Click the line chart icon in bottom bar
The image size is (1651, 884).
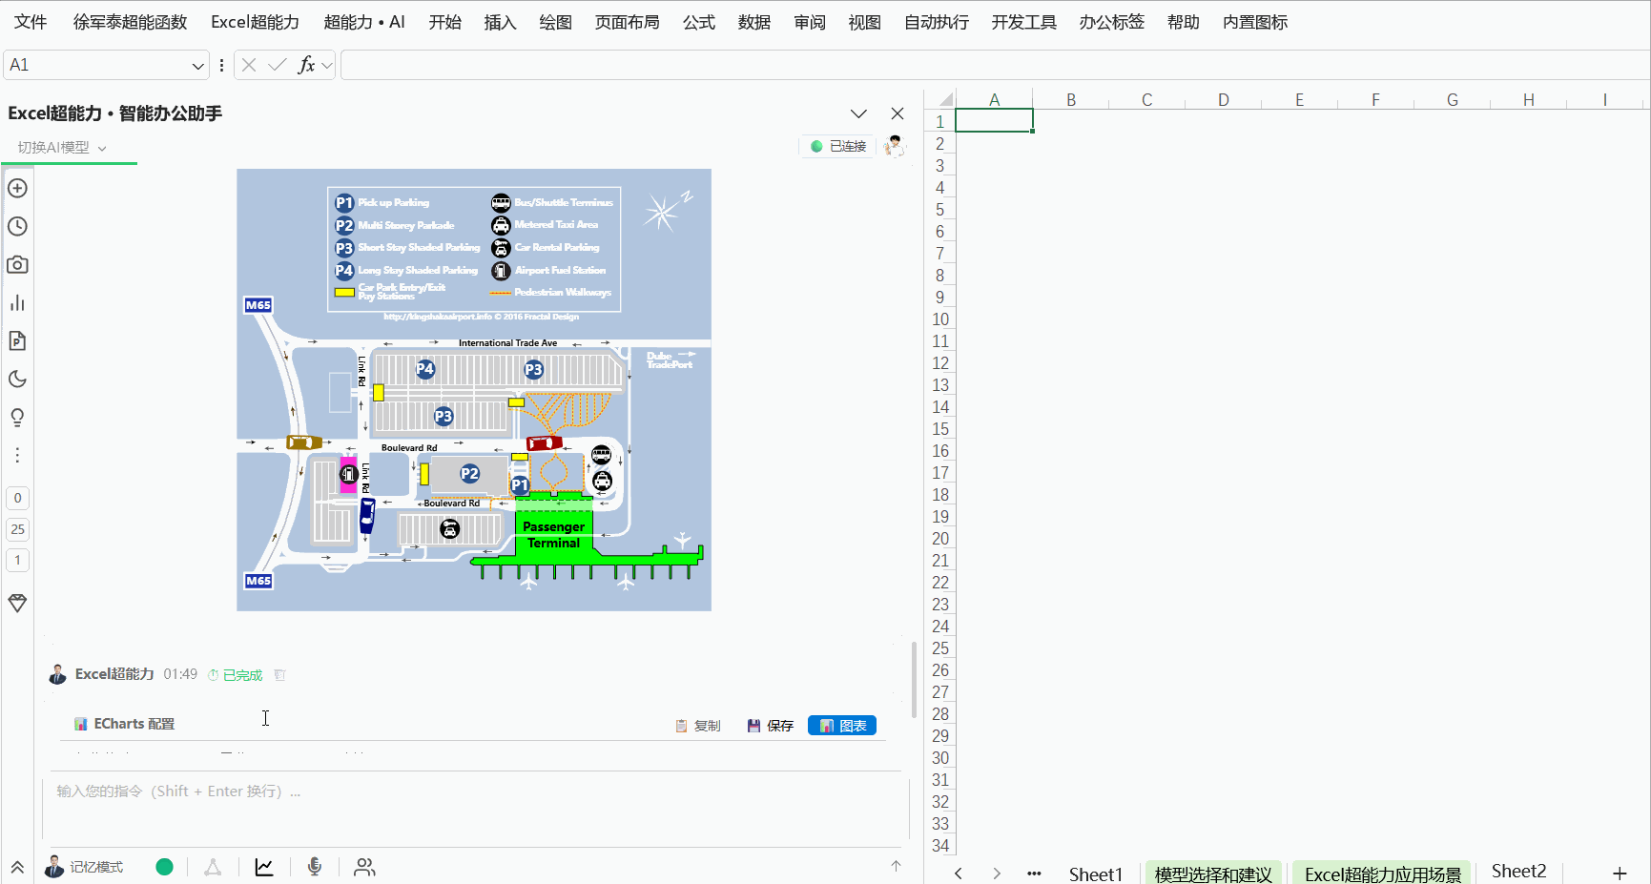click(x=264, y=867)
